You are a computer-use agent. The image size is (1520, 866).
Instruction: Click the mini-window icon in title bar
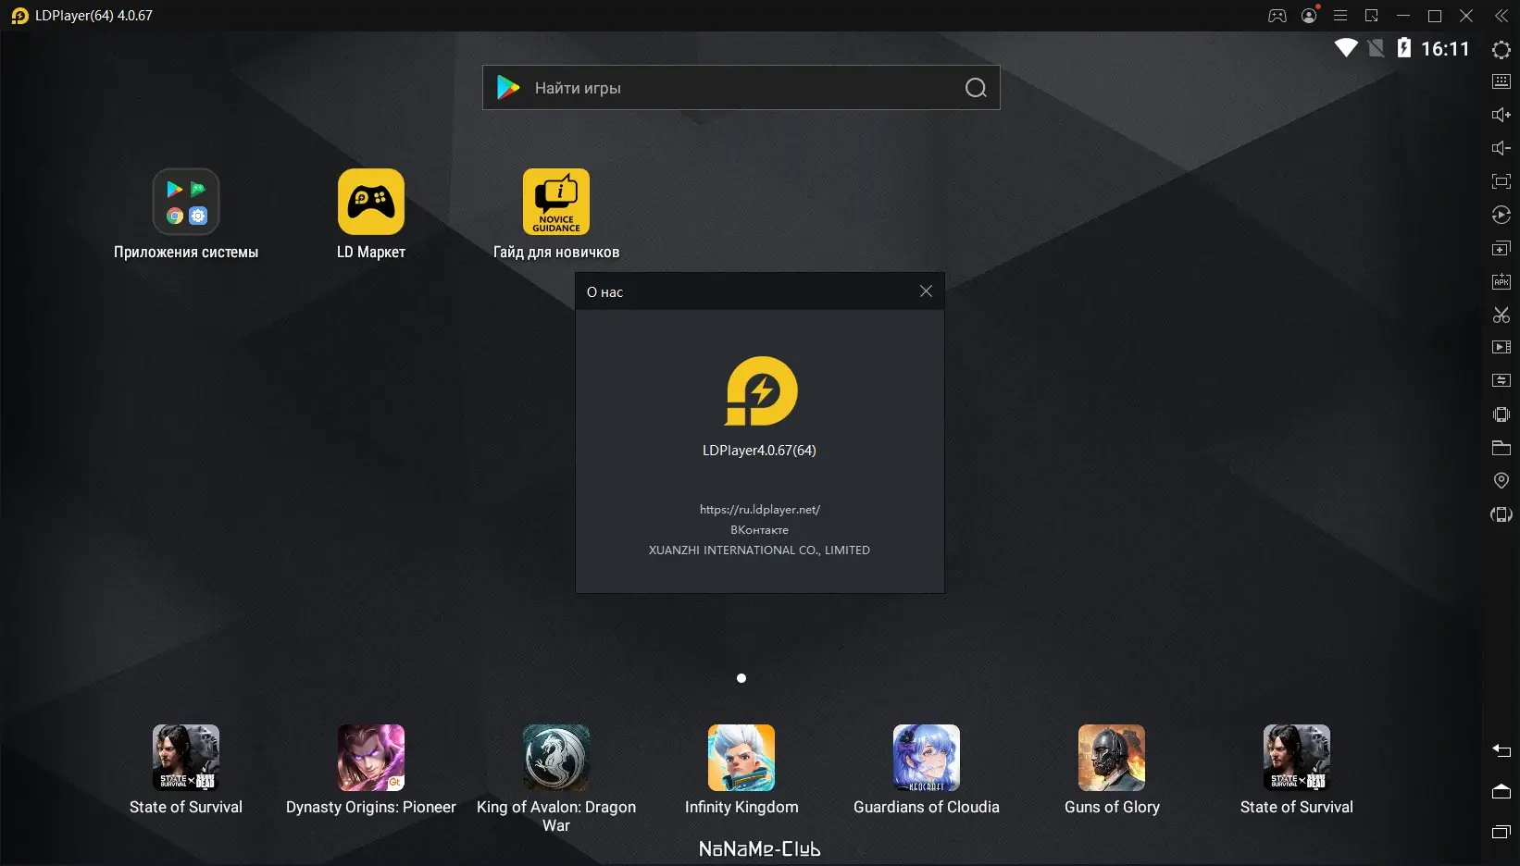pos(1372,16)
